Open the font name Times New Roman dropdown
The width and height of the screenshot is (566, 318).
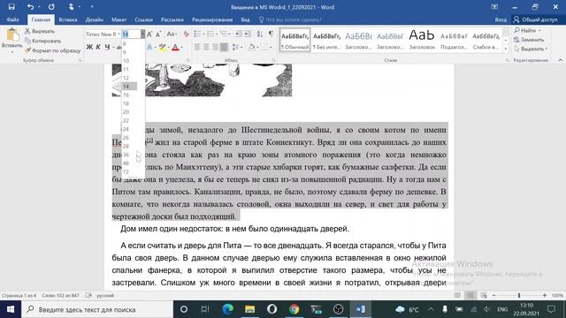pyautogui.click(x=119, y=34)
